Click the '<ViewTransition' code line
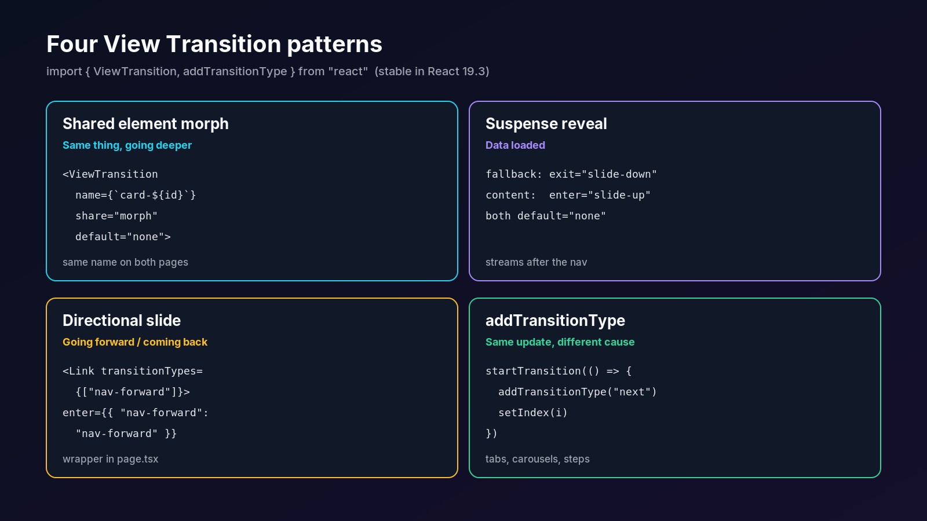 click(110, 174)
